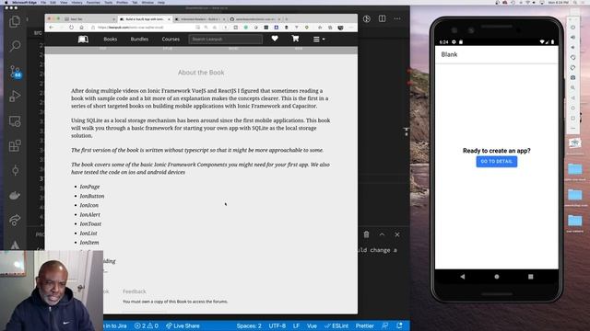Screen dimensions: 590x331
Task: Tap Android emulator back navigation button
Action: 463,277
